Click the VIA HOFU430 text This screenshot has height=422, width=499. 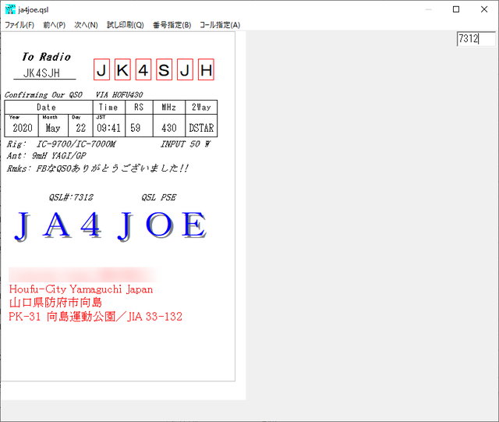coord(119,94)
